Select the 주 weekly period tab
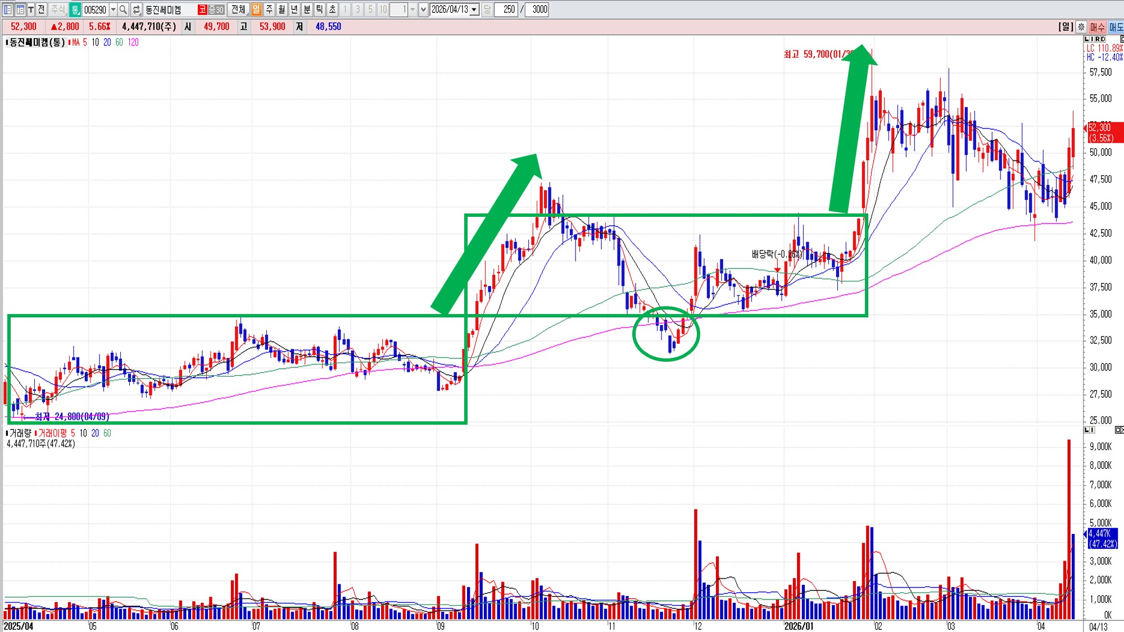1124x632 pixels. point(269,10)
